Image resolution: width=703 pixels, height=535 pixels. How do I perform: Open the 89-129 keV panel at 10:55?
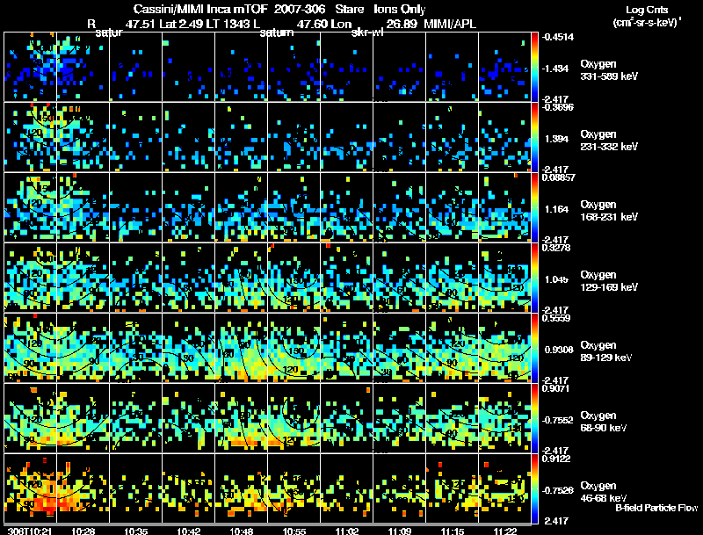(294, 348)
